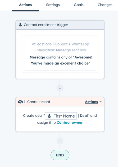
Task: Select the Actions tab at top
Action: click(25, 5)
